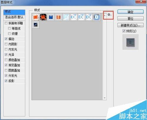The image size is (147, 120).
Task: Uncheck the 投影 checkbox
Action: pos(6,81)
